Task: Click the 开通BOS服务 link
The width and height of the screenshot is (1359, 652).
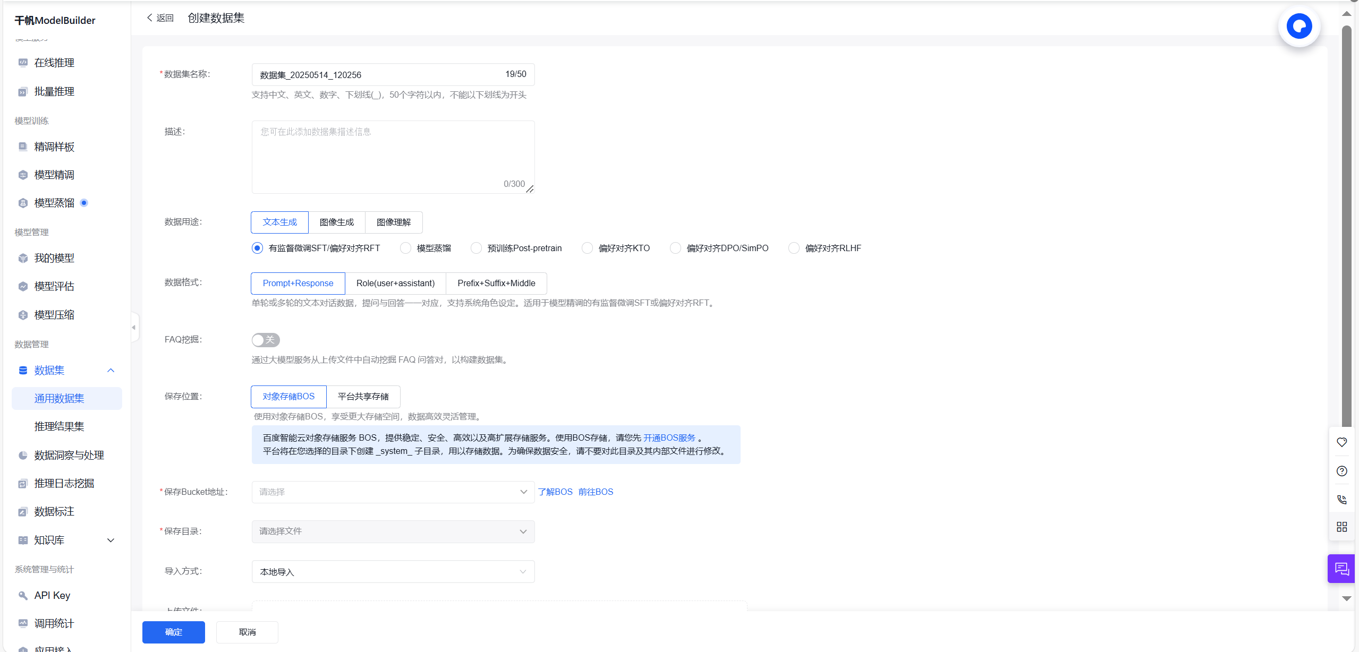Action: 669,437
